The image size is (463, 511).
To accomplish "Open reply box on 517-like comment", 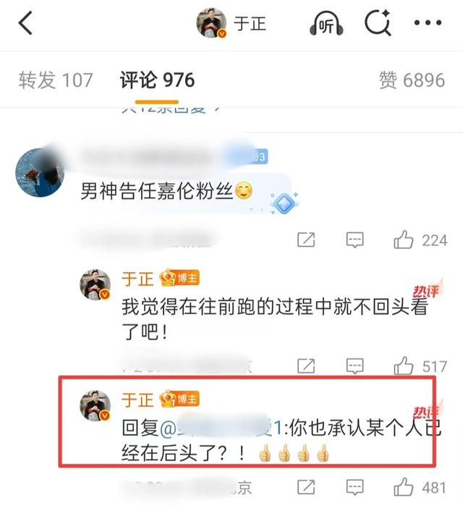I will [354, 366].
